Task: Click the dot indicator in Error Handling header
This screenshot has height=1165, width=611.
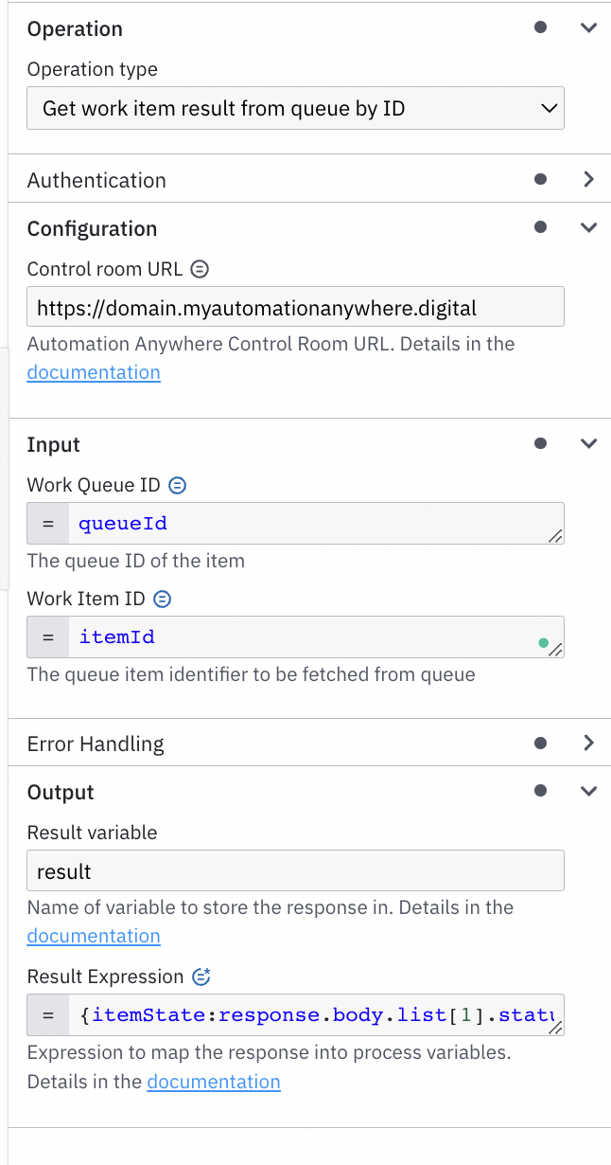Action: click(x=540, y=743)
